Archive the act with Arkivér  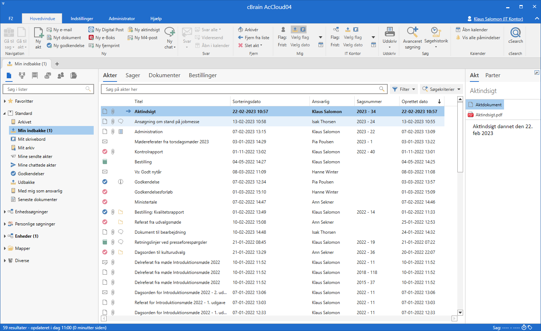248,30
